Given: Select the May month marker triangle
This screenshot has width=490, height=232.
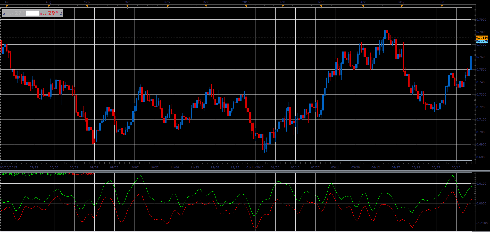Looking at the screenshot, I should [402, 6].
